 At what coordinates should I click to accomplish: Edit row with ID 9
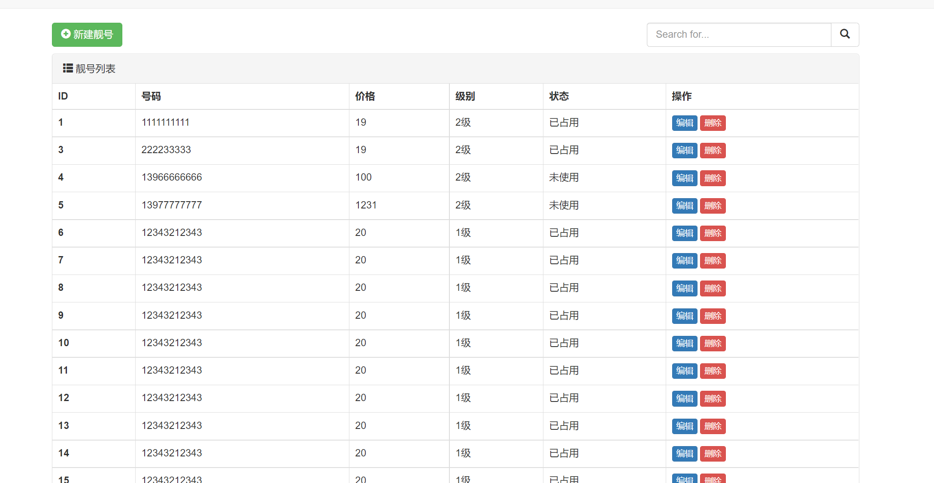tap(684, 316)
